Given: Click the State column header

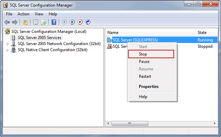Looking at the screenshot, I should pos(207,32).
